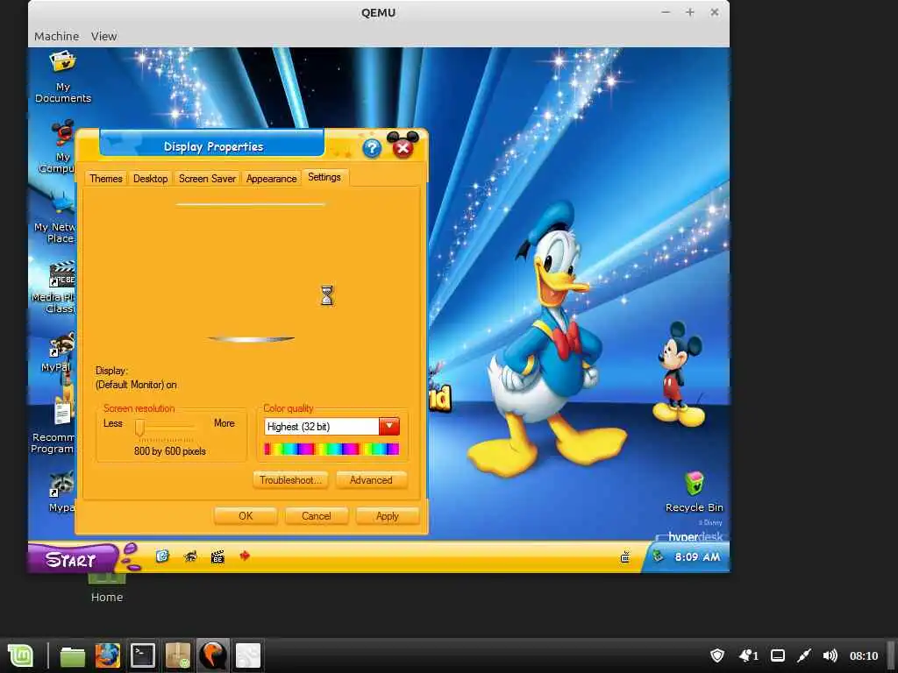Viewport: 898px width, 673px height.
Task: Open the Color quality dropdown arrow
Action: [x=388, y=427]
